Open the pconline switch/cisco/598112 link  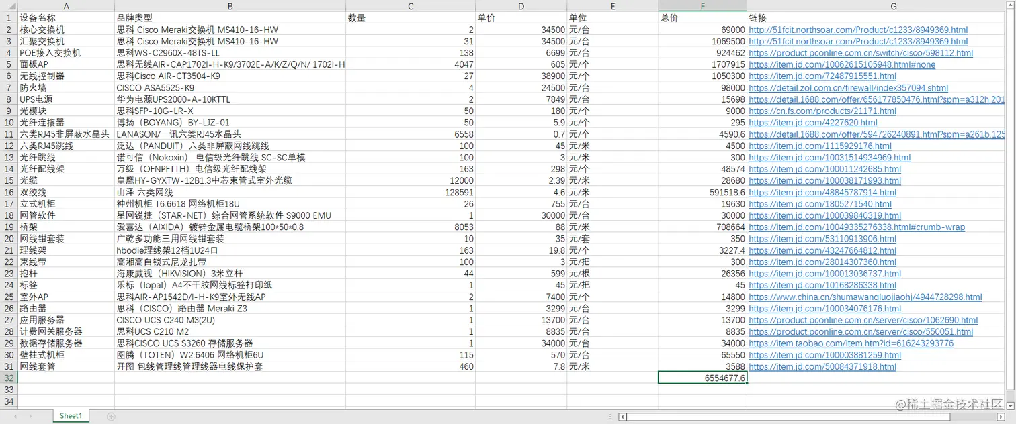[x=861, y=53]
